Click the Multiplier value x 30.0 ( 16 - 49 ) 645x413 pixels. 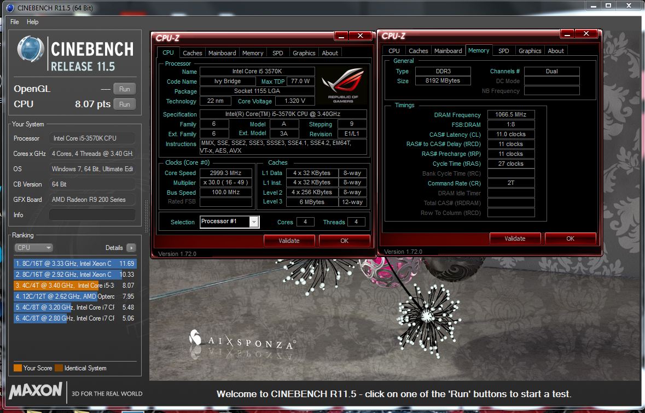(x=225, y=183)
